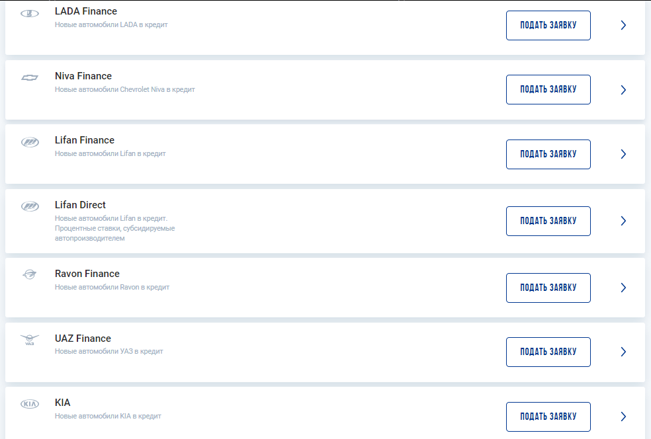Submit application for Niva Finance
The image size is (651, 439).
click(548, 90)
